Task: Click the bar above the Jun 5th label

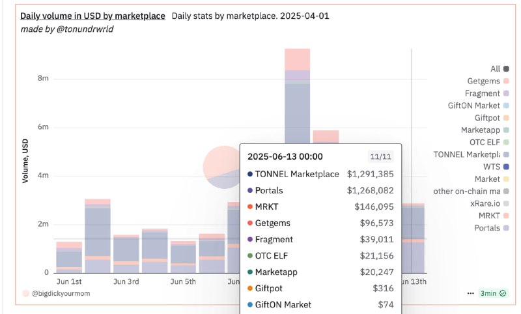Action: tap(184, 257)
